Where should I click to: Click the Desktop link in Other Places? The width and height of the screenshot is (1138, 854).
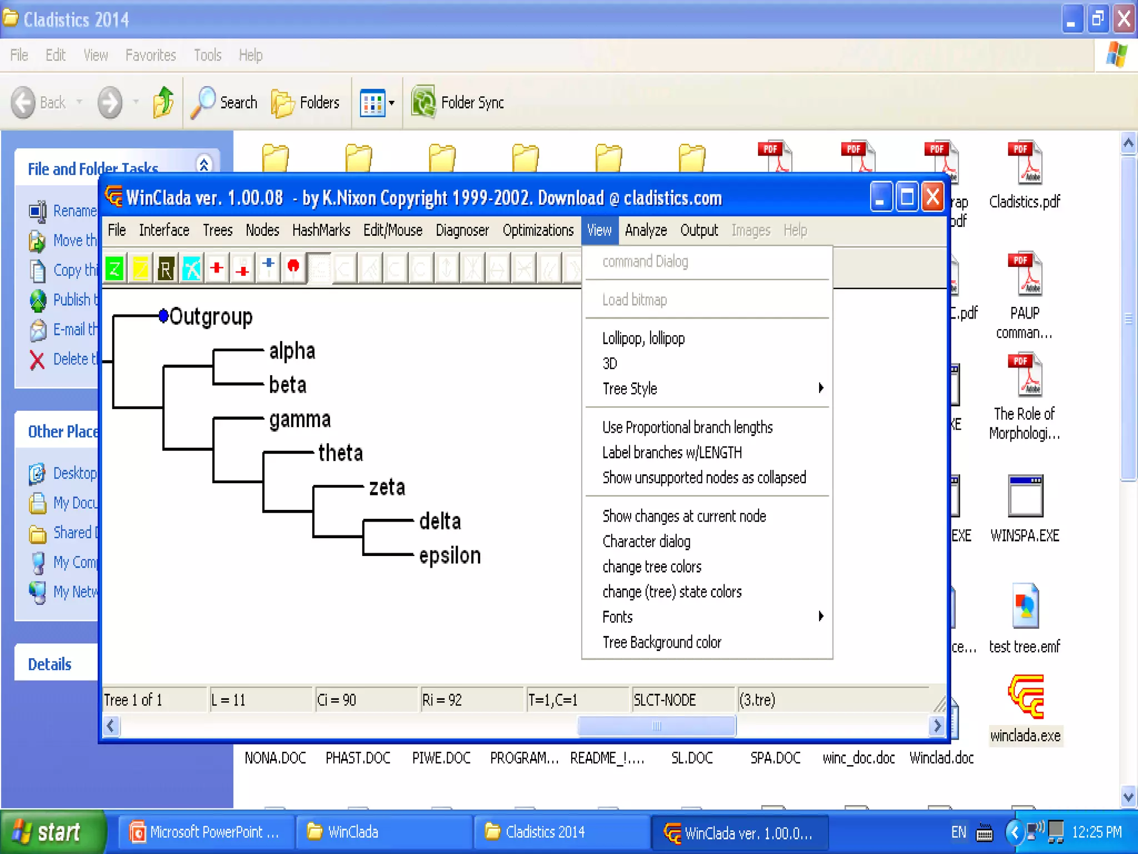click(74, 473)
